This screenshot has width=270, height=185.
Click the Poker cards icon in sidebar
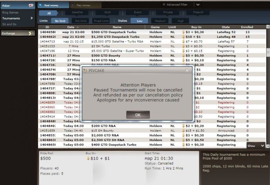pos(31,5)
